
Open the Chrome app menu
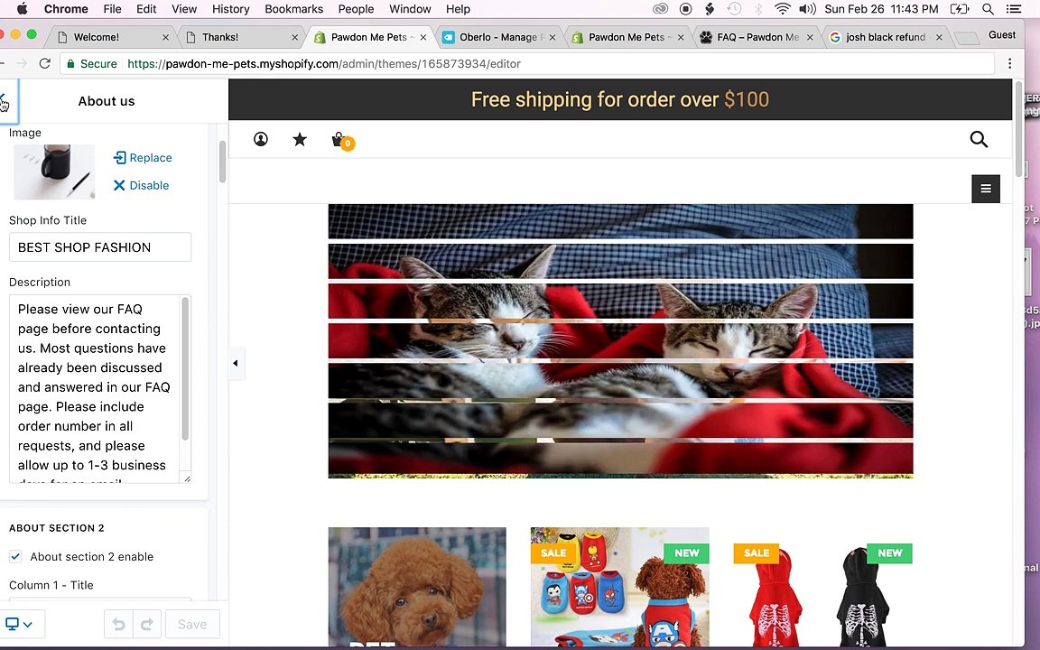[66, 9]
